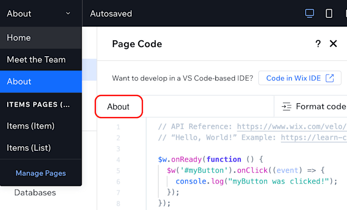Switch to mobile view icon
This screenshot has height=210, width=347.
(x=329, y=13)
